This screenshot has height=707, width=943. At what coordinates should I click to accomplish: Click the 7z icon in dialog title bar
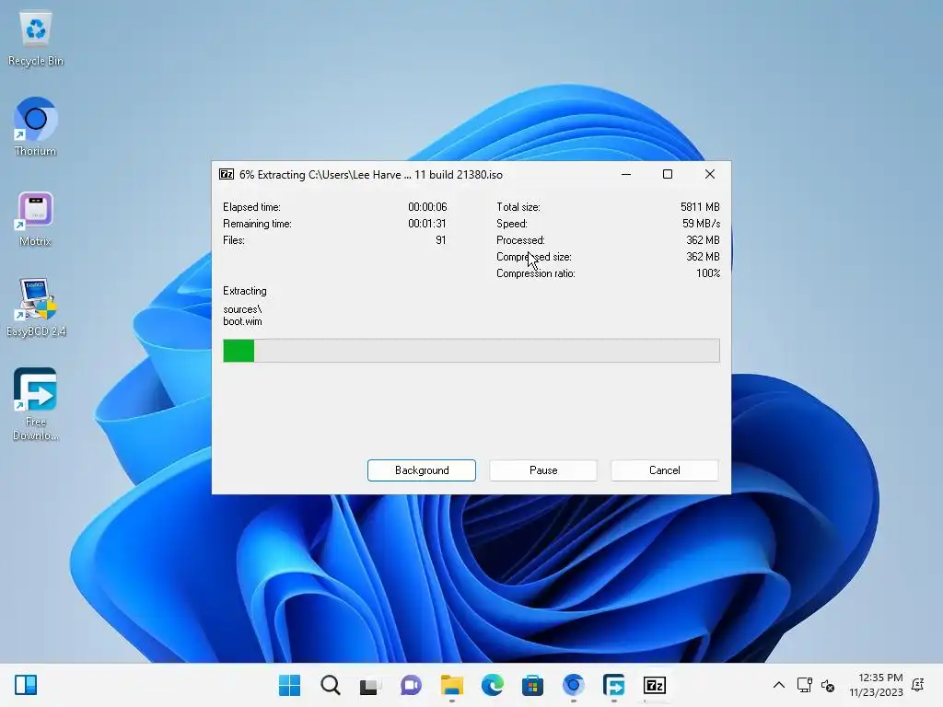pyautogui.click(x=227, y=174)
